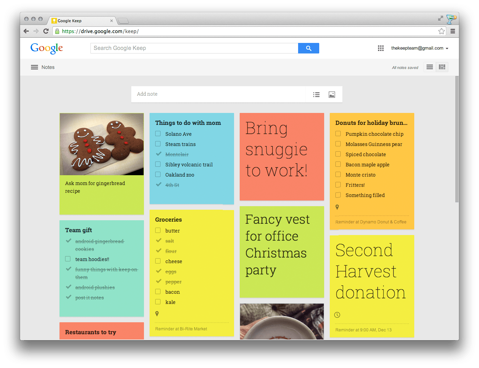Viewport: 479px width, 368px height.
Task: Open the Google apps grid icon
Action: coord(380,48)
